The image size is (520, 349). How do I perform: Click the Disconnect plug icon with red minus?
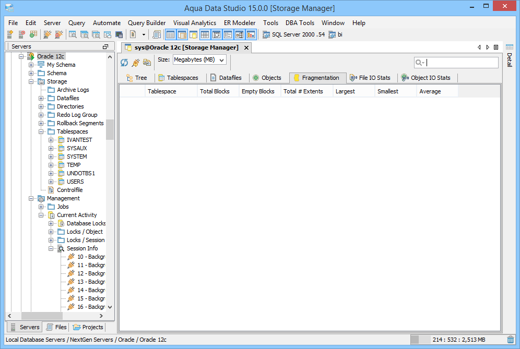point(59,34)
